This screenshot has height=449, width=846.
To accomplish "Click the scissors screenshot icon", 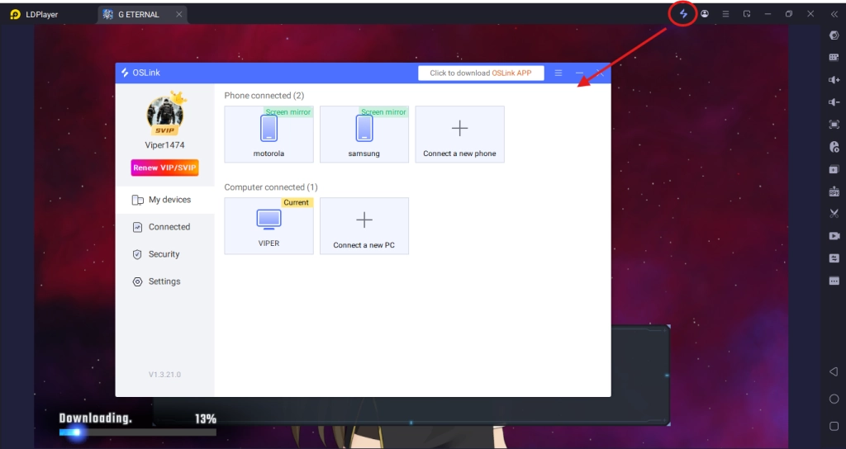I will (x=834, y=214).
